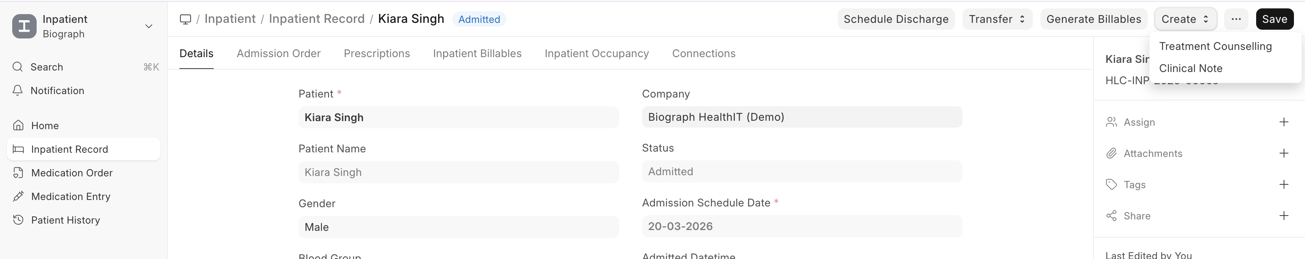Screen dimensions: 1305x259
Task: Add an attachment with the plus icon
Action: pos(1283,153)
